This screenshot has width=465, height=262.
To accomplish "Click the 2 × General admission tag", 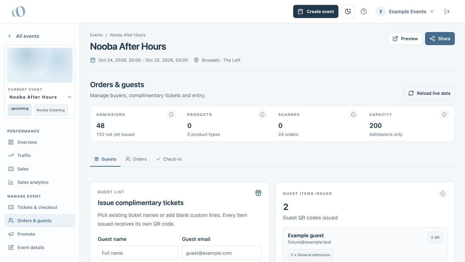I will point(311,255).
